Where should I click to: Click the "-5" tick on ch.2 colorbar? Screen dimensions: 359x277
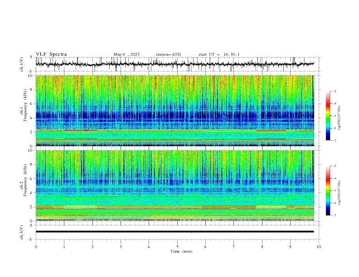tap(335, 191)
